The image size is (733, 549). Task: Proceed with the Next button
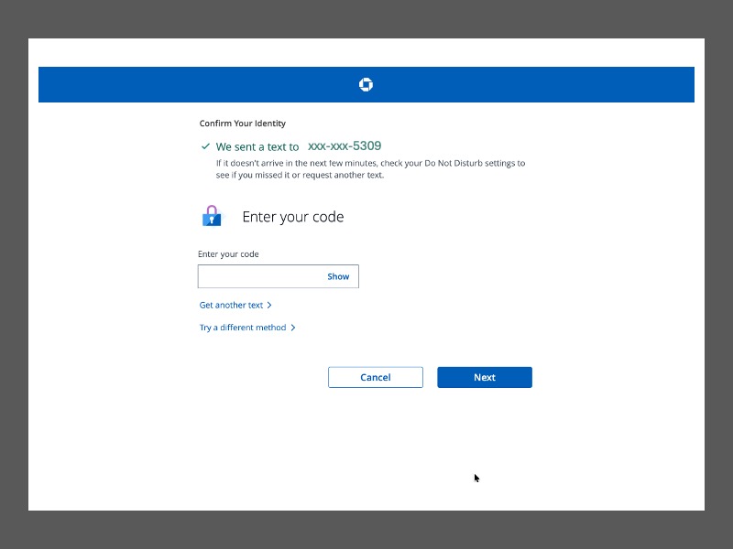[485, 377]
